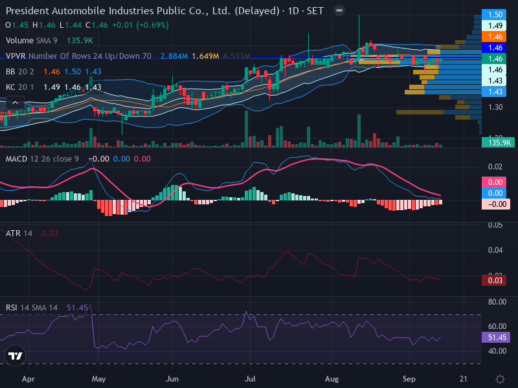Click the red 0.03 ATR value label
518x388 pixels.
pos(494,281)
